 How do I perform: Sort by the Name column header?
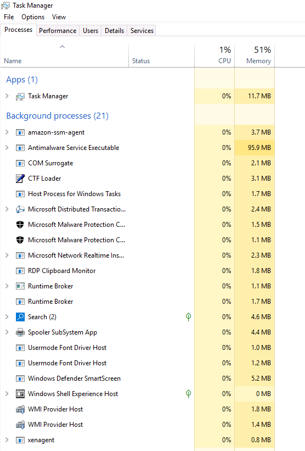click(64, 56)
